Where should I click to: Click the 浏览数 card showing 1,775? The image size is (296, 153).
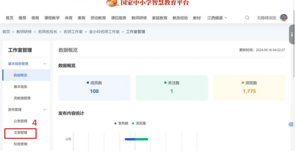(249, 88)
